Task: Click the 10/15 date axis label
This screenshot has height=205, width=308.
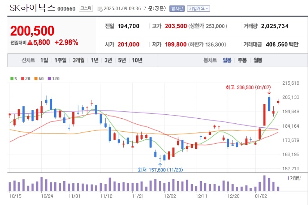Action: (x=15, y=196)
